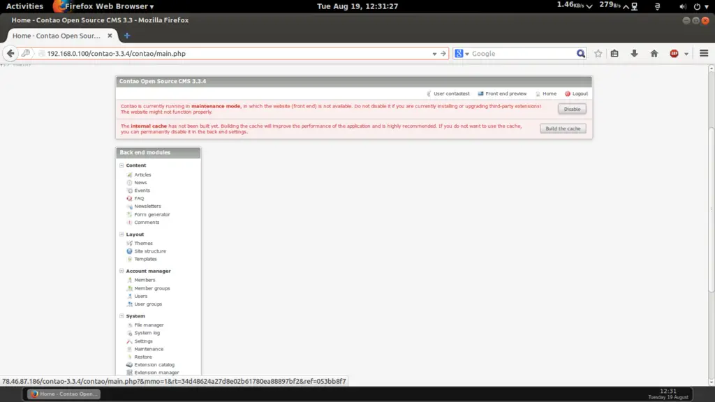The height and width of the screenshot is (402, 715).
Task: Open the User groups icon
Action: 129,304
